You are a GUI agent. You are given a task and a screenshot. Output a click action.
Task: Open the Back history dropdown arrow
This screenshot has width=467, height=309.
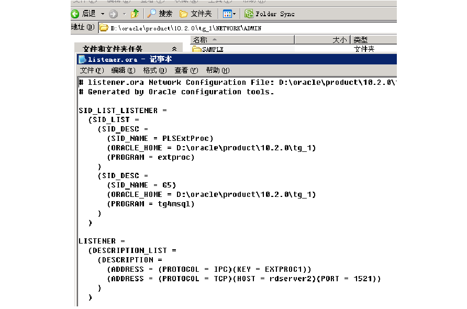click(103, 14)
